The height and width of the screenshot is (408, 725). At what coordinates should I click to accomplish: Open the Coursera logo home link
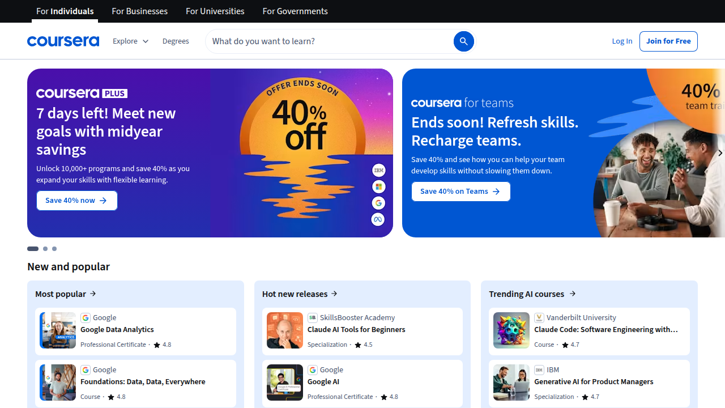pos(63,41)
